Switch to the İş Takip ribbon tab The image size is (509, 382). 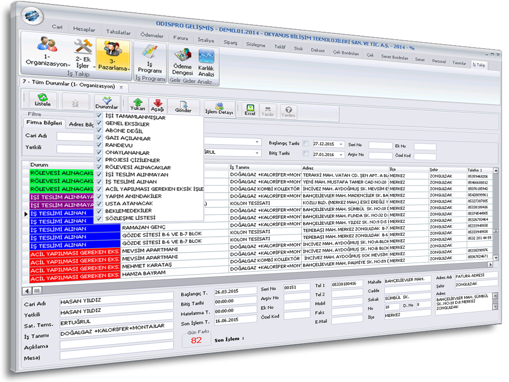479,65
